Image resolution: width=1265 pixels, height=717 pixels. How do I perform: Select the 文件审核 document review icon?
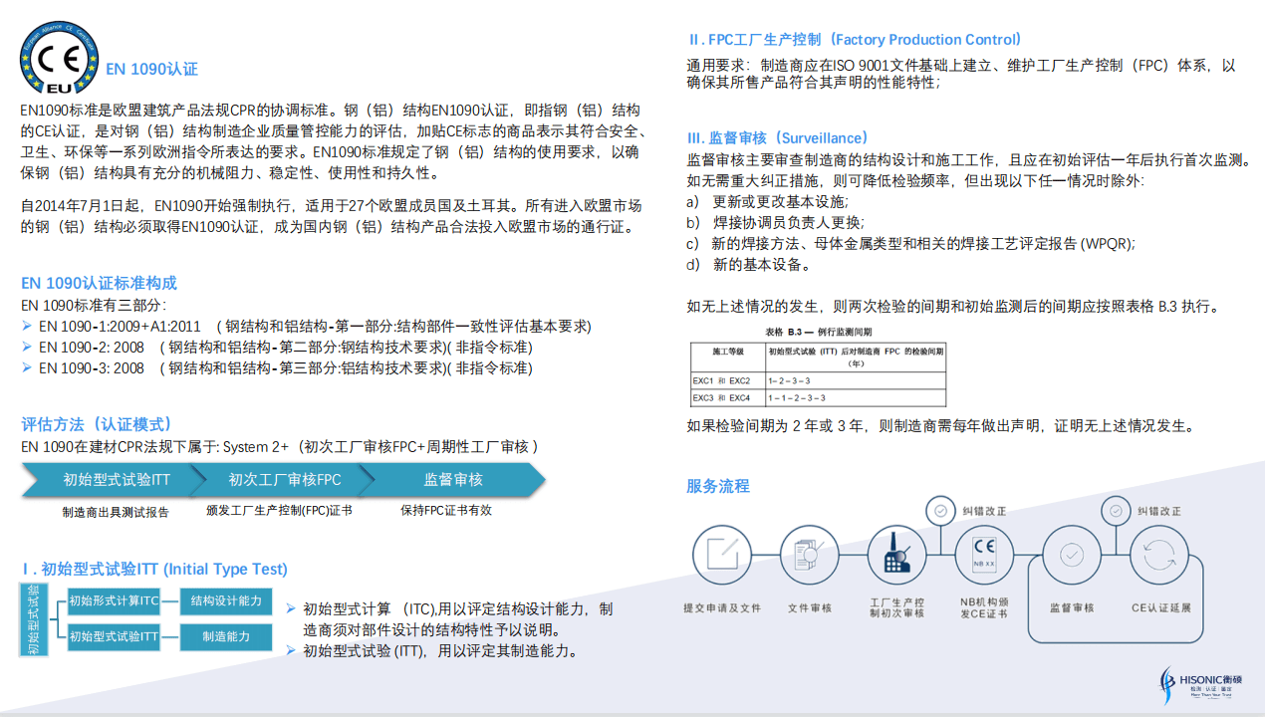(809, 556)
